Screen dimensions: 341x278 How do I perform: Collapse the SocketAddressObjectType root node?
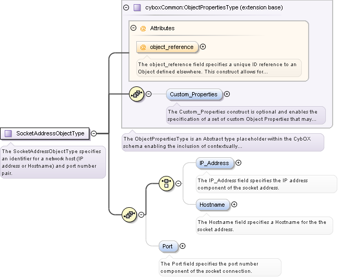click(x=93, y=133)
